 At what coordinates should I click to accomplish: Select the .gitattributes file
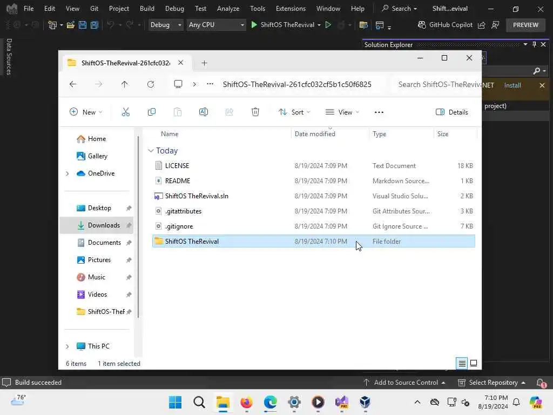[x=314, y=211]
